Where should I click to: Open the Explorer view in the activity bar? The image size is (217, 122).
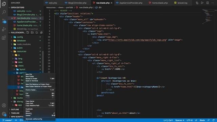4,4
